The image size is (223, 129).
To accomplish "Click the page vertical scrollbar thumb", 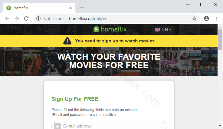I will tap(220, 40).
